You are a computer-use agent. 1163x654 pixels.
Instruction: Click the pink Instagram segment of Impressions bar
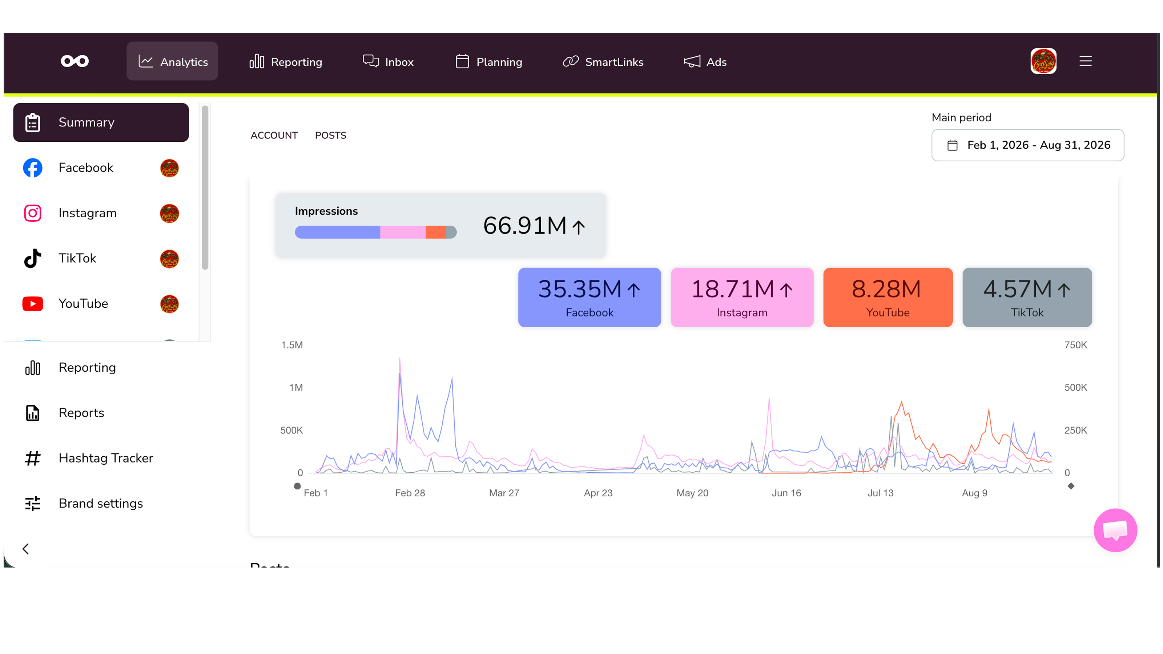(x=403, y=232)
